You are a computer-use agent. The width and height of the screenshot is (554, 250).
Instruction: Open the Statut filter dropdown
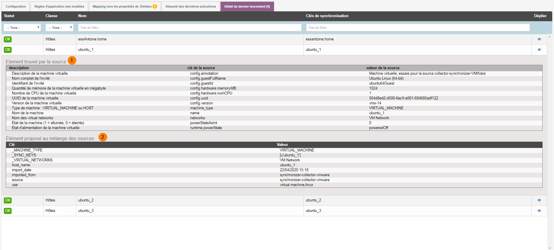point(22,28)
